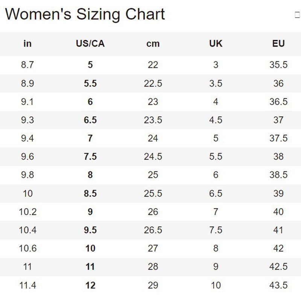Select the 26.5 cm cell
This screenshot has width=301, height=297.
point(153,230)
